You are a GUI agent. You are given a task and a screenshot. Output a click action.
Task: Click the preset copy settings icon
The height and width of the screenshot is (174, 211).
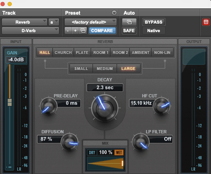83,31
